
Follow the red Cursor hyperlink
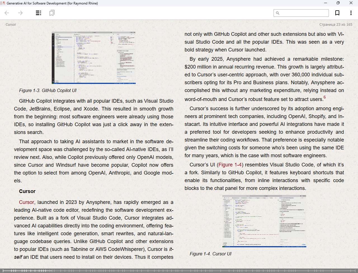(x=26, y=202)
